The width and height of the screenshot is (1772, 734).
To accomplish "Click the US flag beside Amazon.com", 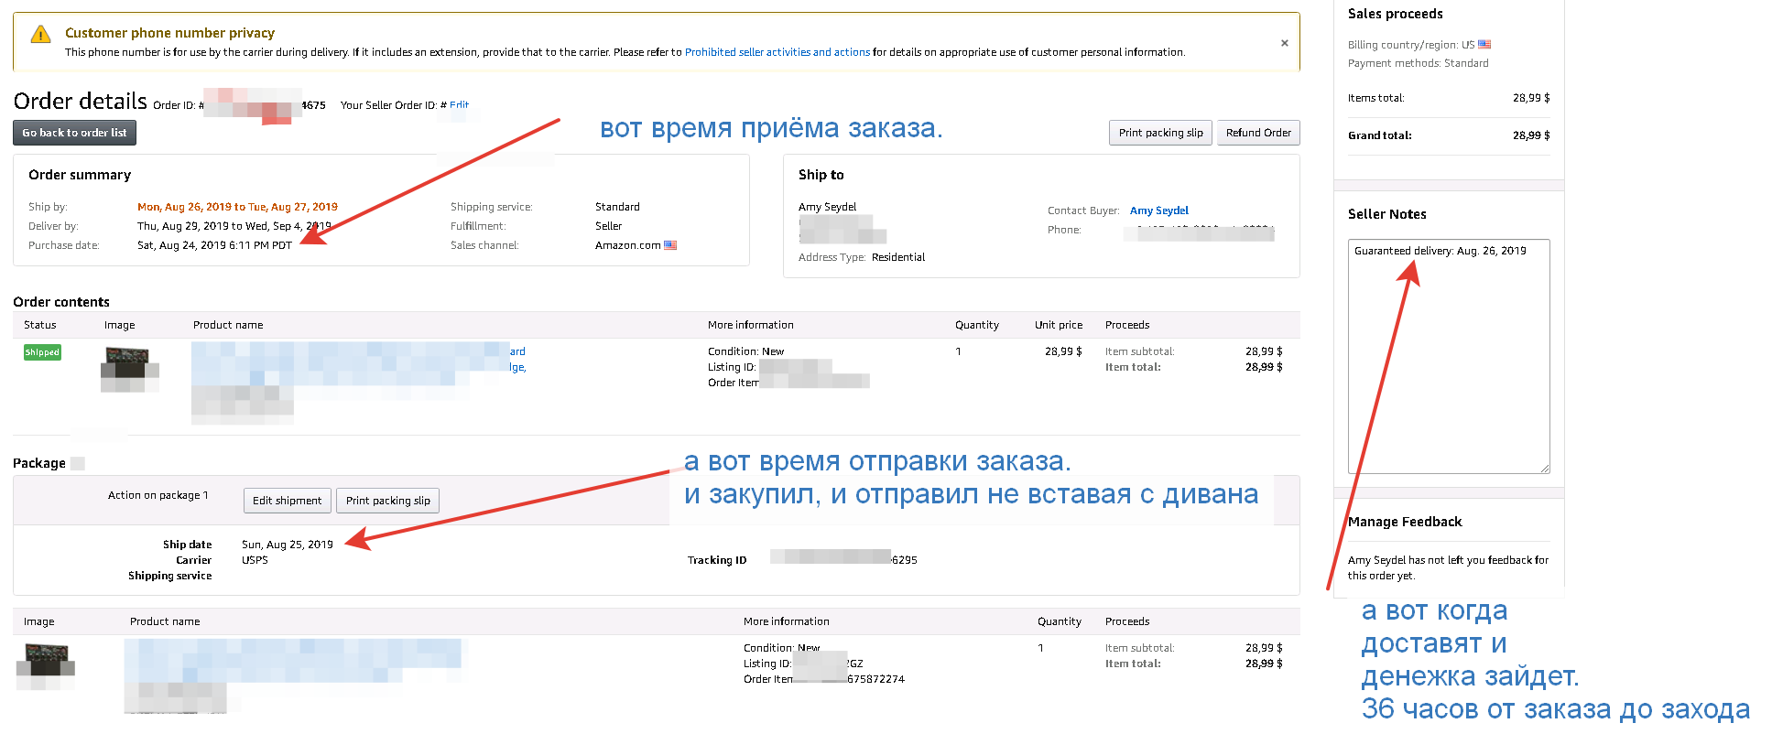I will click(670, 245).
